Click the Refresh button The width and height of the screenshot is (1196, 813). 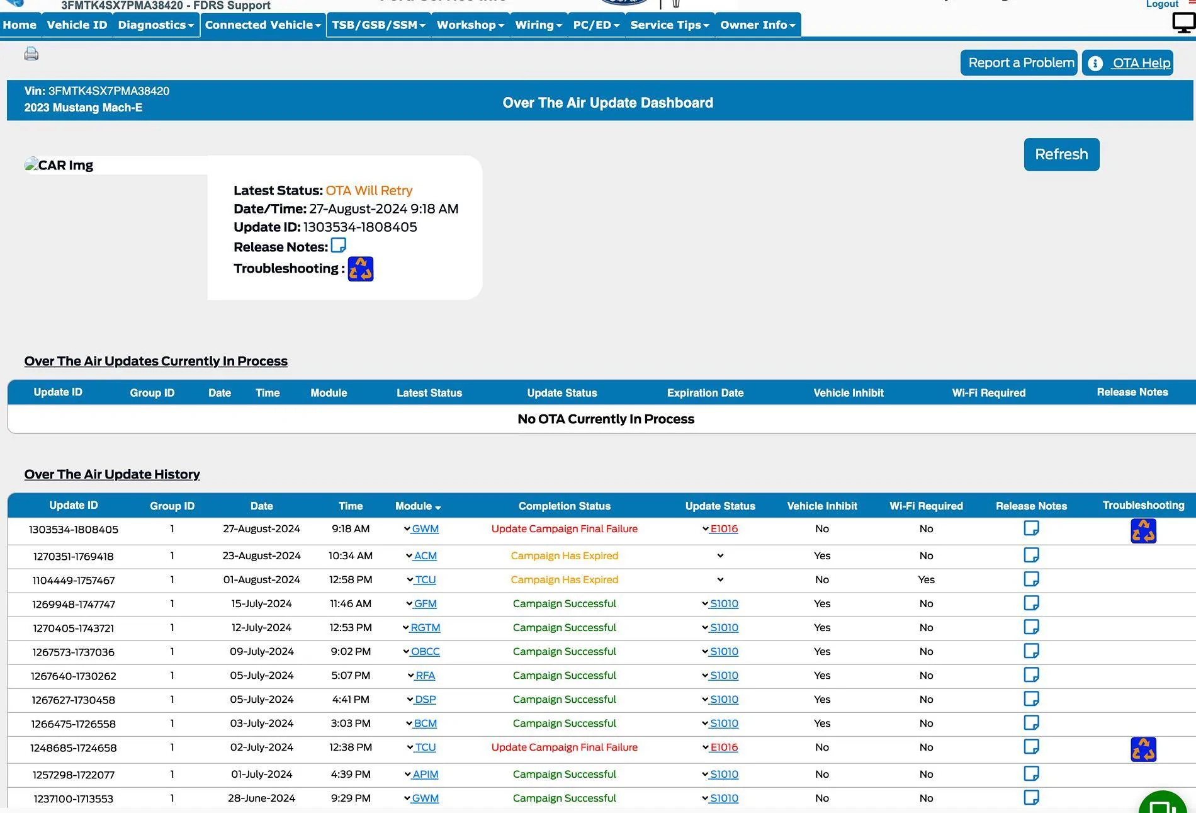[x=1061, y=154]
